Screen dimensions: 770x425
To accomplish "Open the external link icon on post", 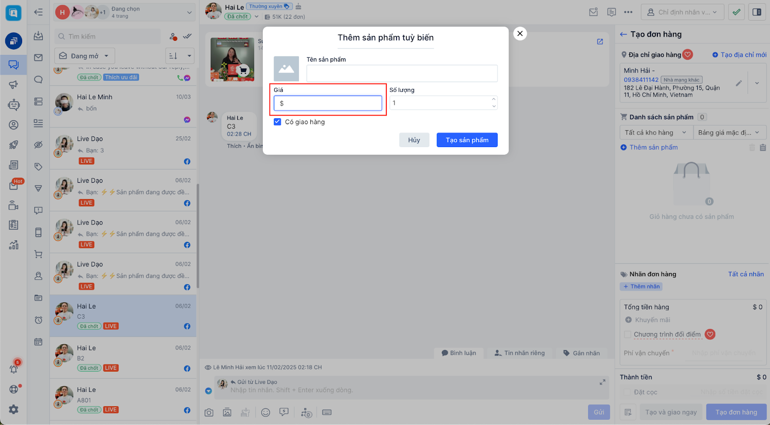I will point(600,42).
